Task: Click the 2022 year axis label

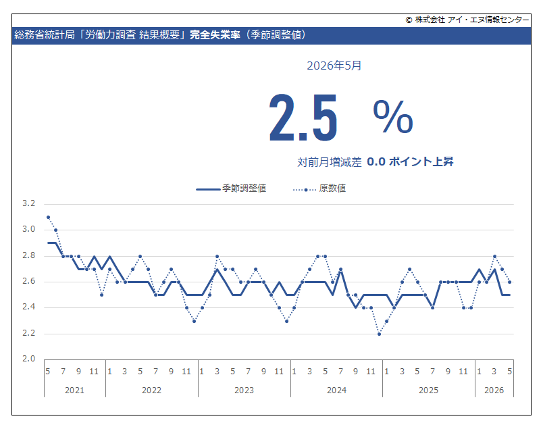Action: pyautogui.click(x=152, y=390)
